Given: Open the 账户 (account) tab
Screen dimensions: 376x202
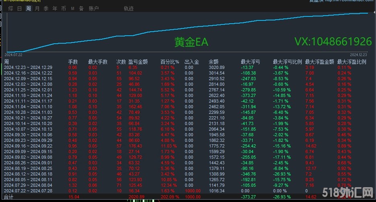Looking at the screenshot, I should point(93,8).
